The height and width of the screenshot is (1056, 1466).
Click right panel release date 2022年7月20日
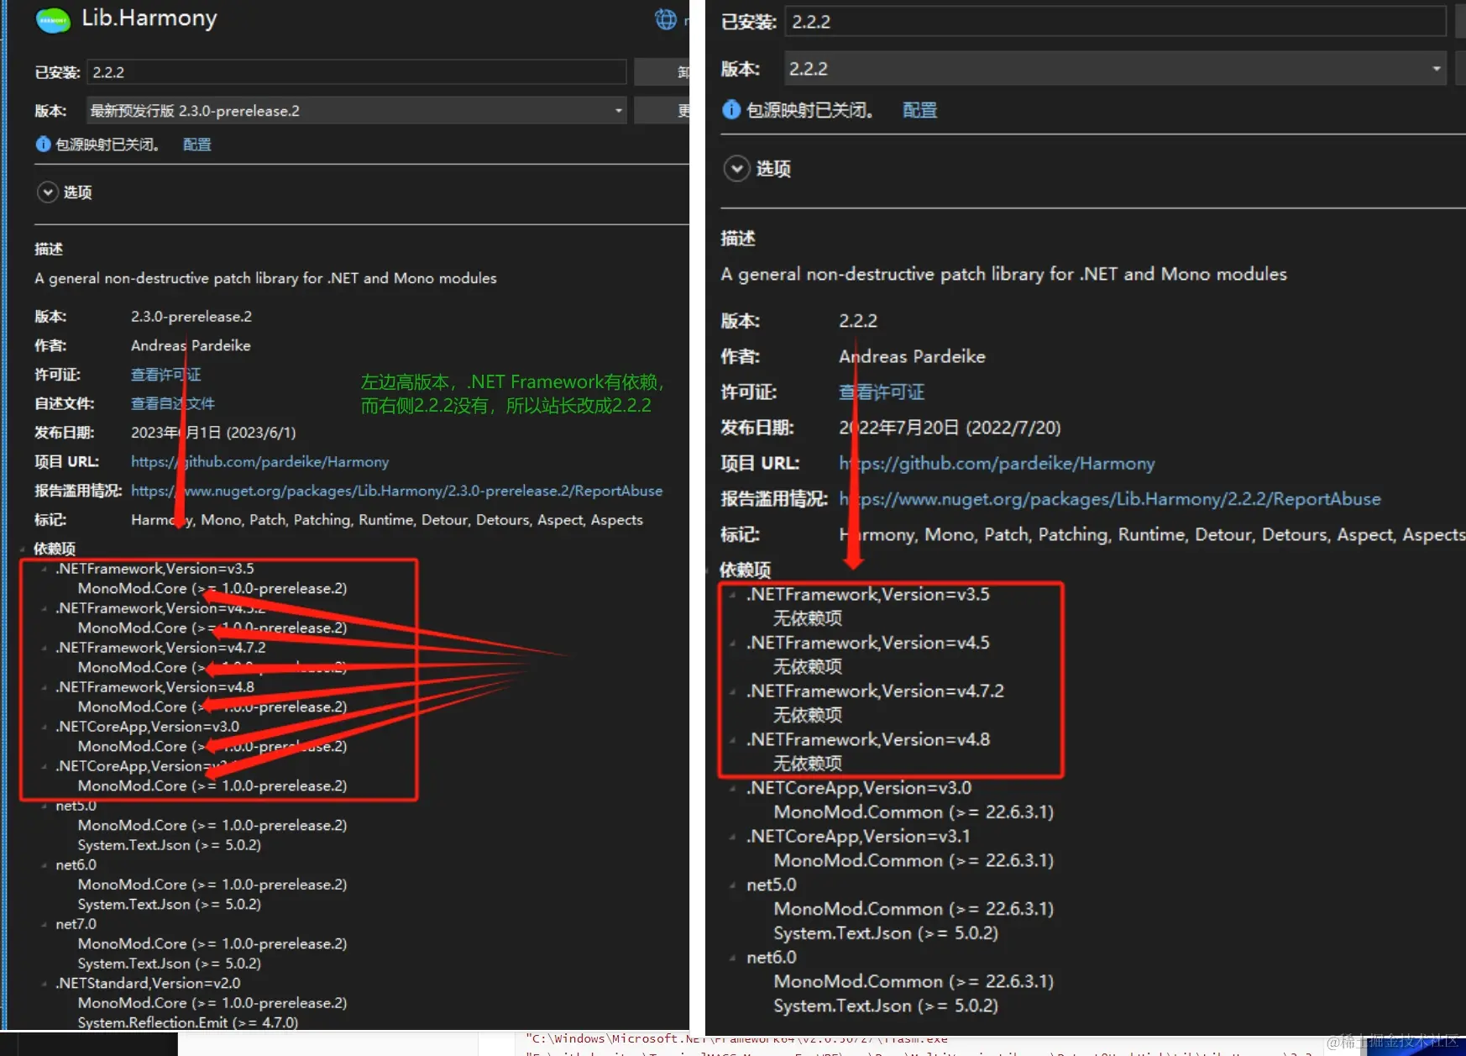(950, 428)
